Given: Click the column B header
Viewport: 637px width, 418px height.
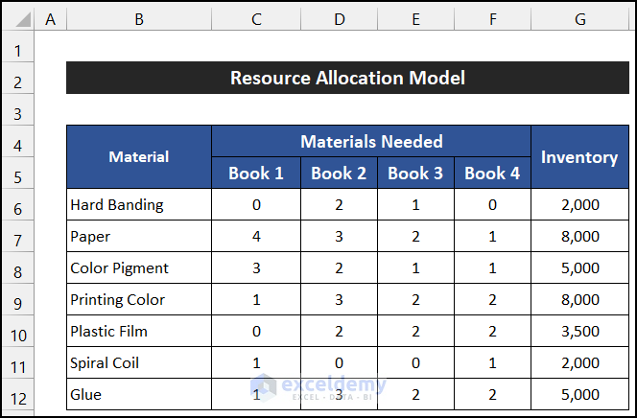Looking at the screenshot, I should coord(139,18).
